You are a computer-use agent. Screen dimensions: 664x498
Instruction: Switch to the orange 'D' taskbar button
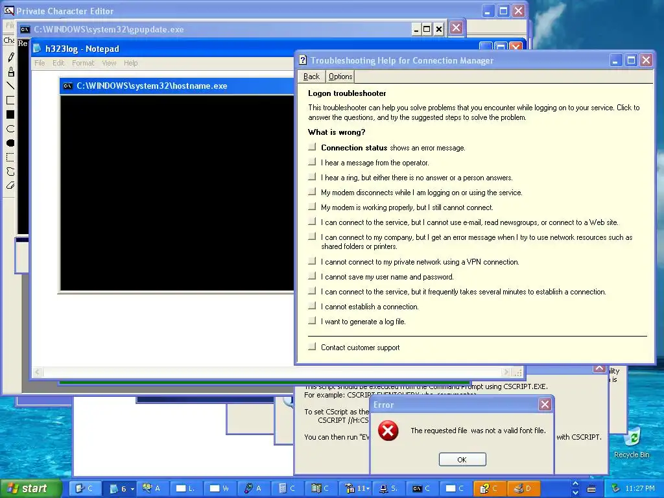pyautogui.click(x=523, y=489)
